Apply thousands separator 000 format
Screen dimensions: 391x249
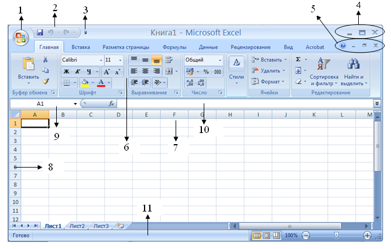click(x=217, y=72)
